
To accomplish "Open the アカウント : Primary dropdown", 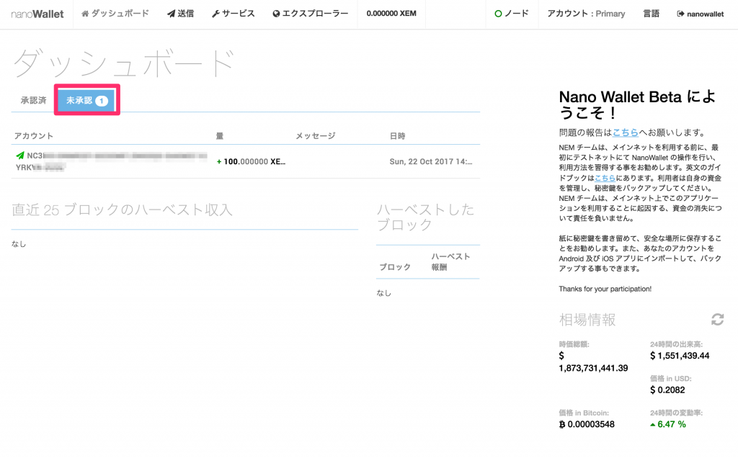I will click(x=586, y=14).
